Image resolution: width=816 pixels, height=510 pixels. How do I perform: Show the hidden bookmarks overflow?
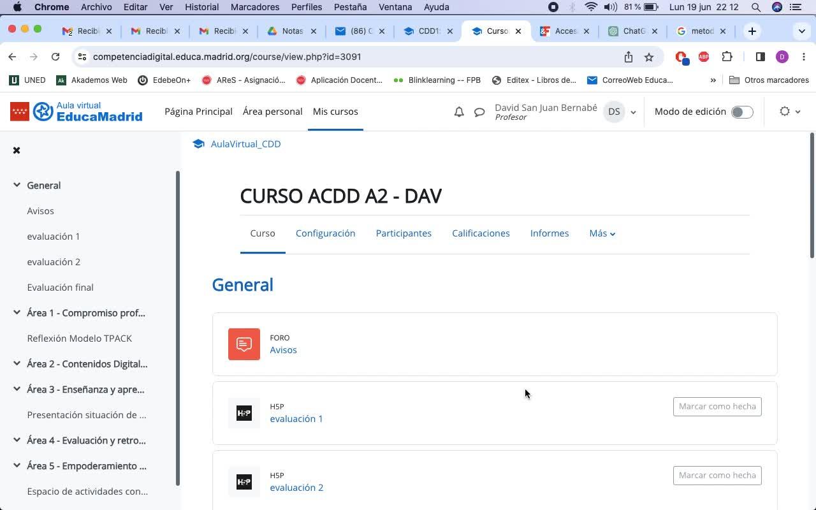pos(713,80)
